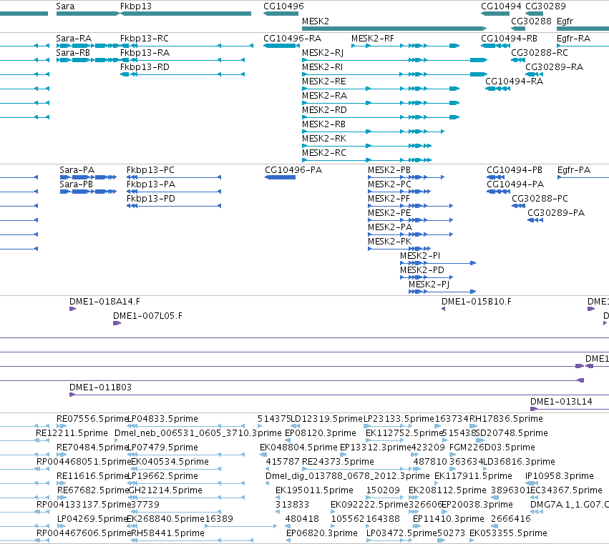Click protein CG10496-PA
This screenshot has width=609, height=544.
point(293,170)
